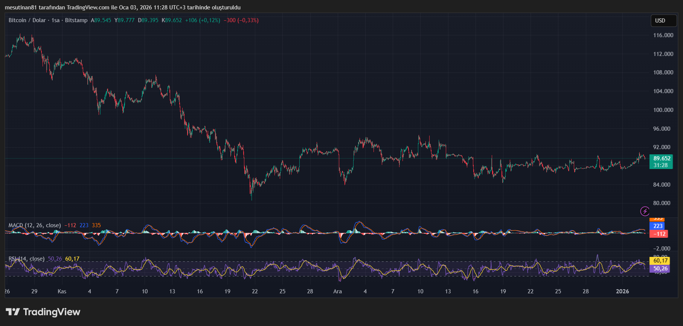This screenshot has width=683, height=326.
Task: Click the green 89.652 current price label
Action: click(661, 158)
